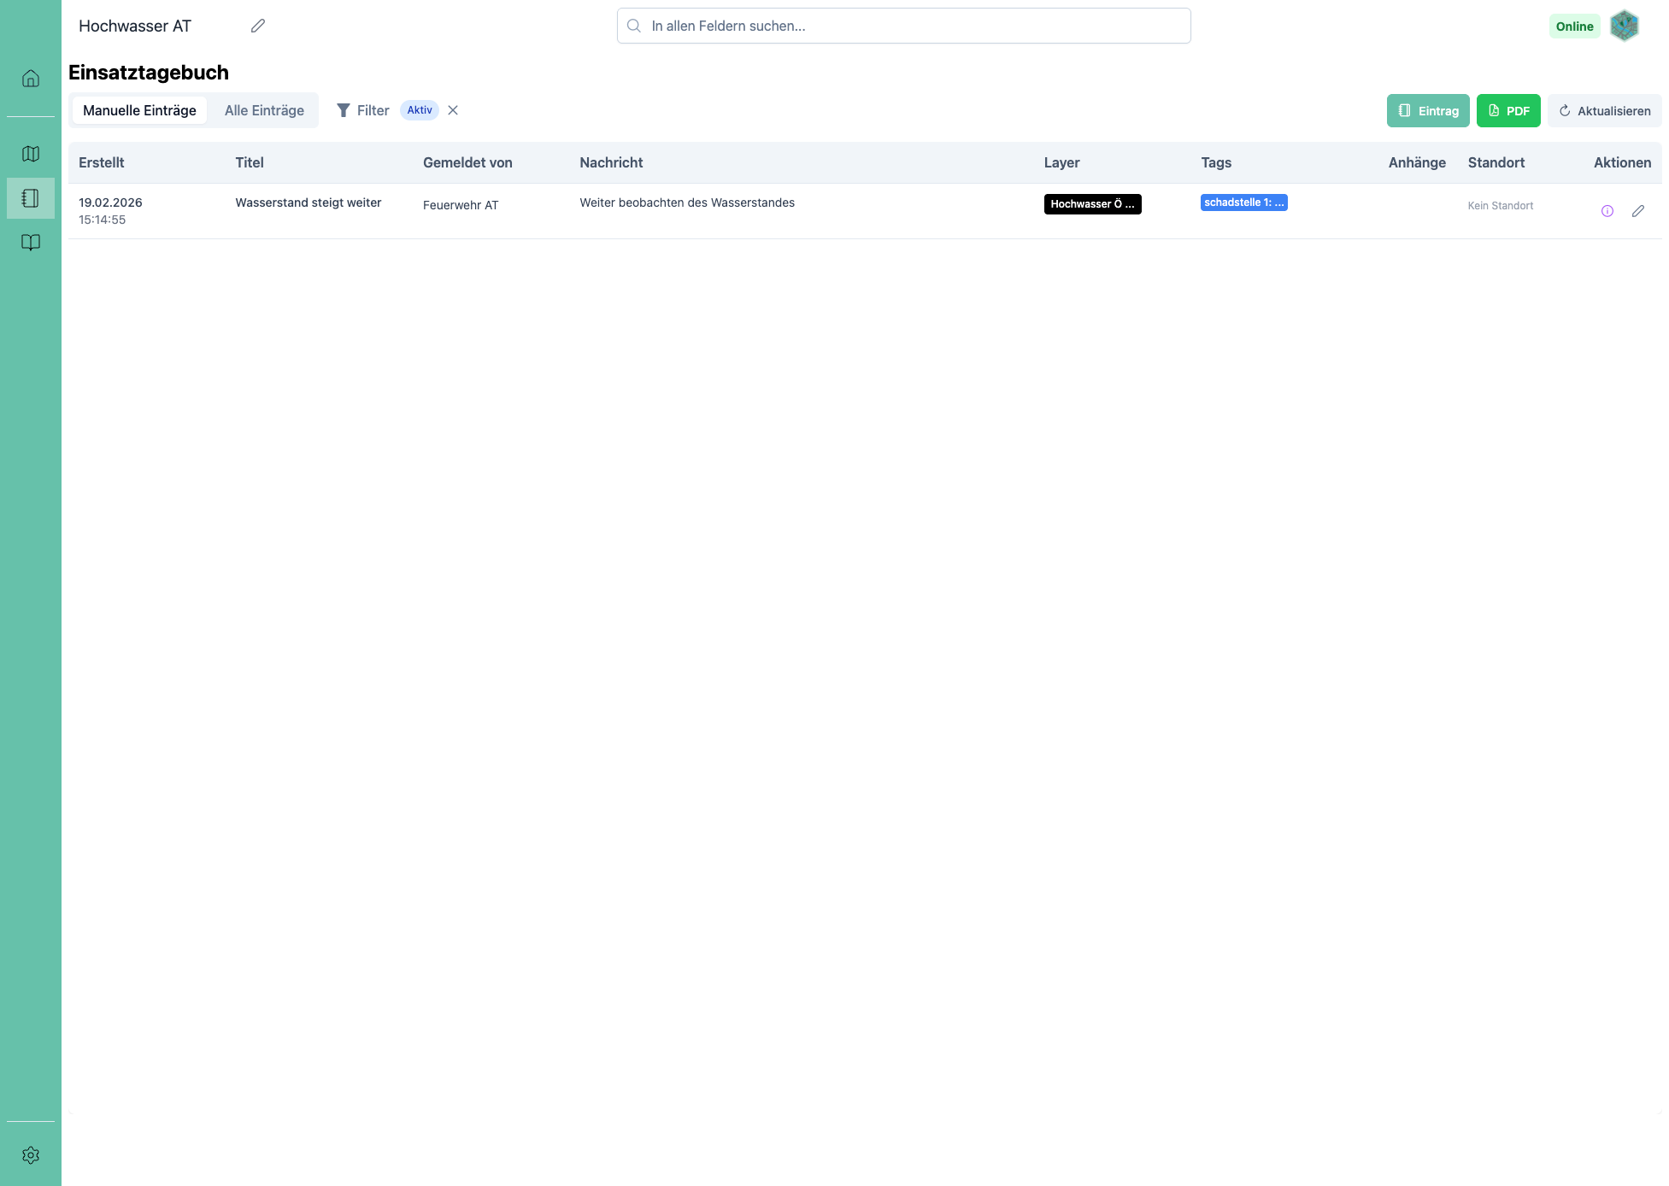Export journal using PDF button
The image size is (1669, 1186).
(x=1507, y=111)
